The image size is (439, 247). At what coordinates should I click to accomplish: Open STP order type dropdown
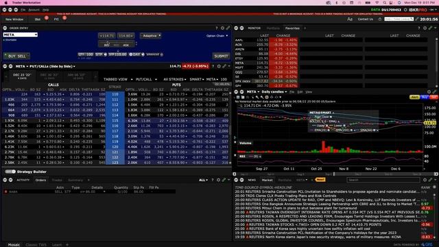click(x=101, y=54)
